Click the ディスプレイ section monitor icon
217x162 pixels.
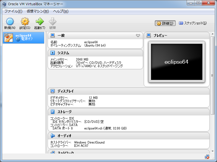[53, 91]
